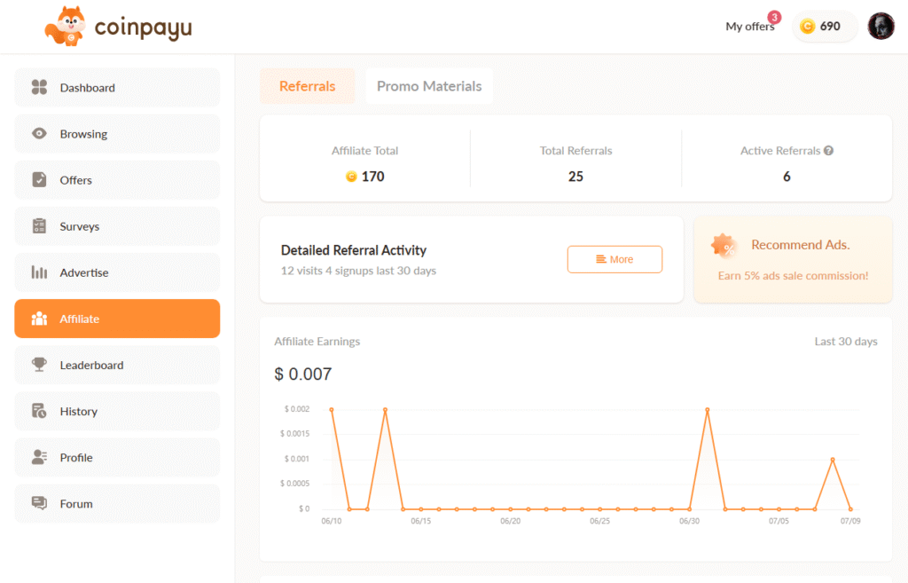Click the Affiliate people icon
This screenshot has height=583, width=908.
[x=39, y=319]
